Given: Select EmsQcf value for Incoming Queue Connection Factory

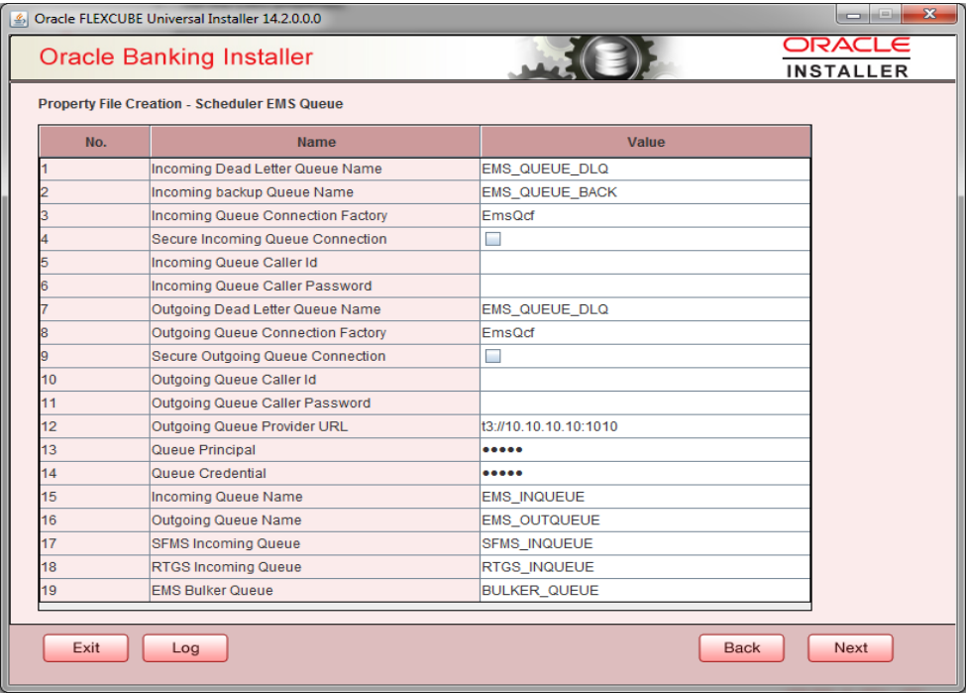Looking at the screenshot, I should pos(645,215).
